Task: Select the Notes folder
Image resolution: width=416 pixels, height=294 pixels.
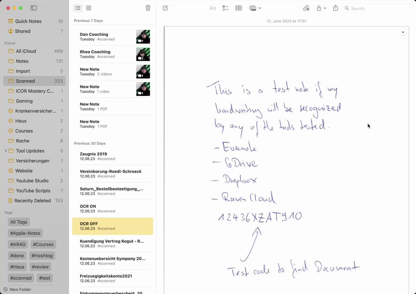Action: point(34,61)
